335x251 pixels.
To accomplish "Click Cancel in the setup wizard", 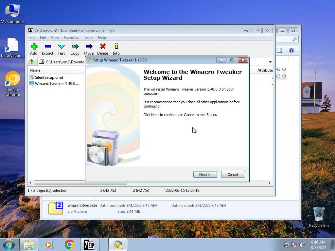I will pyautogui.click(x=233, y=175).
